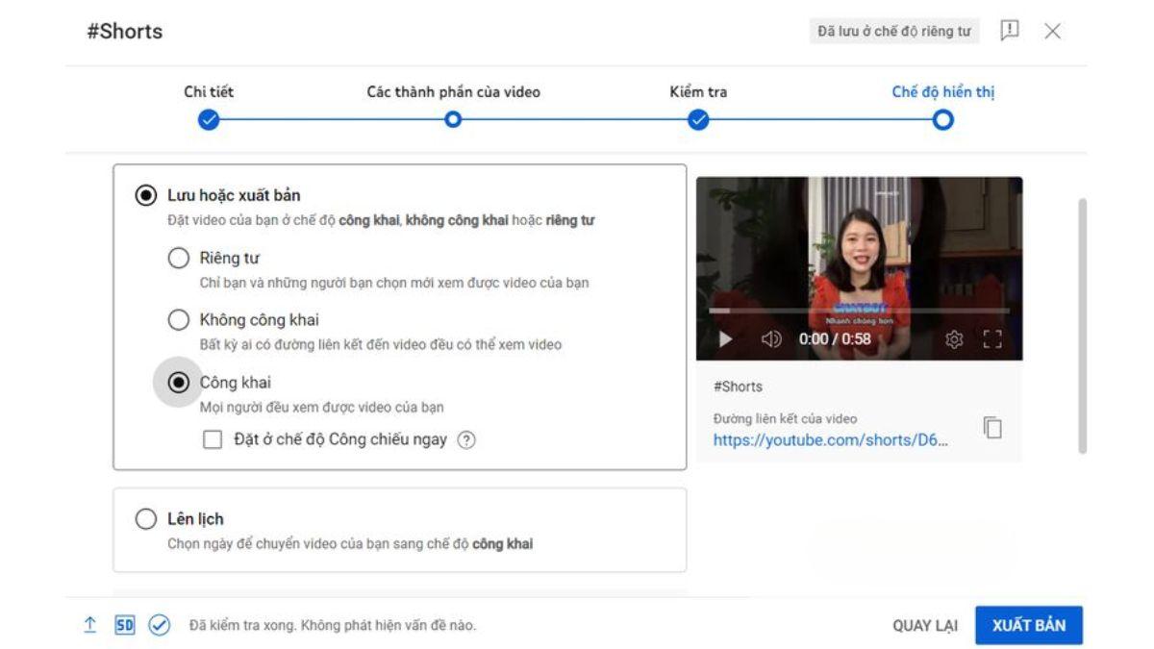
Task: Go to the Chi tiết step
Action: click(x=208, y=120)
